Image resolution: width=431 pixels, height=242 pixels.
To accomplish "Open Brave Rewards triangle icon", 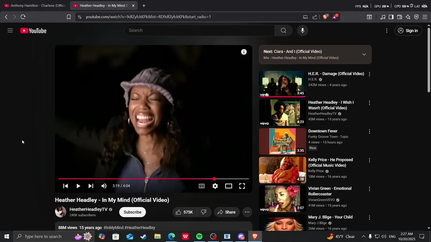I will tap(335, 17).
